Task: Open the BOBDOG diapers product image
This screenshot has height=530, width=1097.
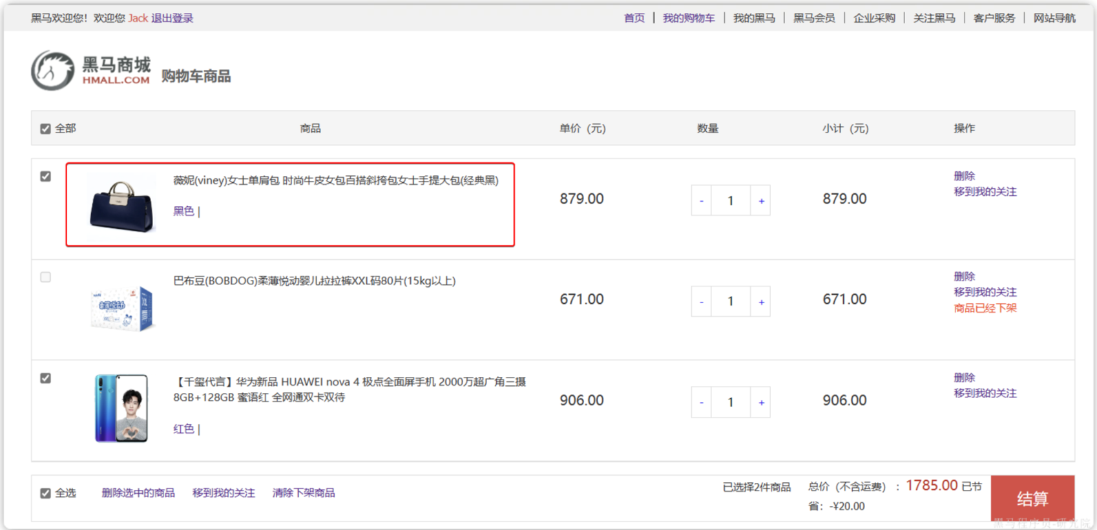Action: click(x=121, y=308)
